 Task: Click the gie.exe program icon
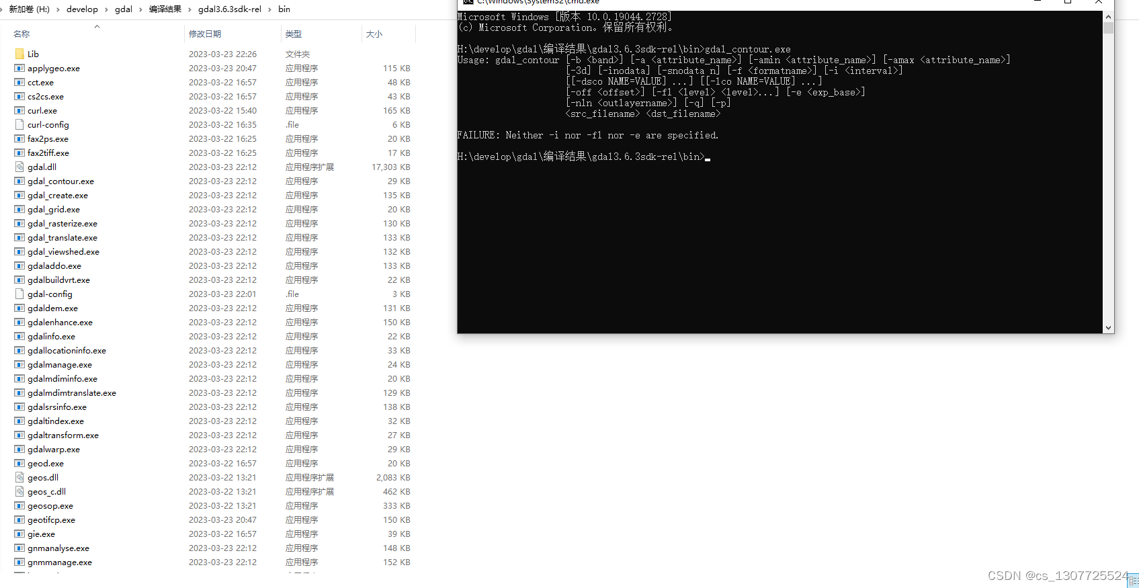click(x=19, y=534)
